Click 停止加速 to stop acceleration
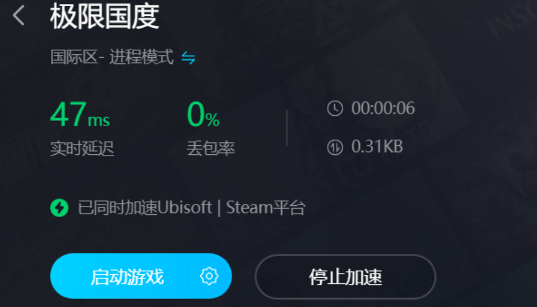The width and height of the screenshot is (537, 307). pos(345,276)
